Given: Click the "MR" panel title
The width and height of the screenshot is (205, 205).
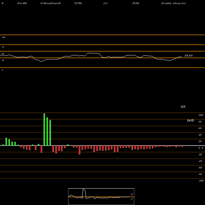Looking at the screenshot, I should pyautogui.click(x=183, y=107).
